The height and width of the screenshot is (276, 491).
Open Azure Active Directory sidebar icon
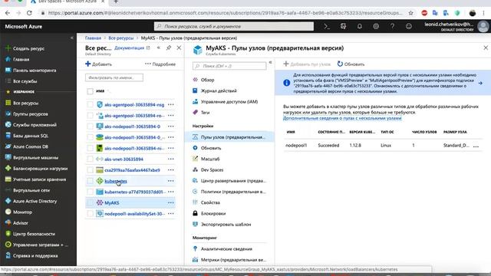coord(8,201)
